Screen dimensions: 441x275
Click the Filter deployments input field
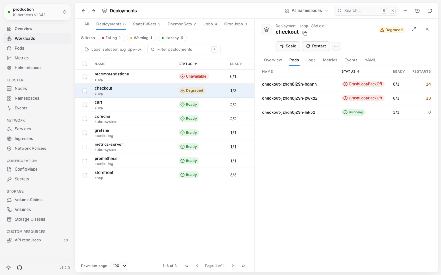coord(184,50)
